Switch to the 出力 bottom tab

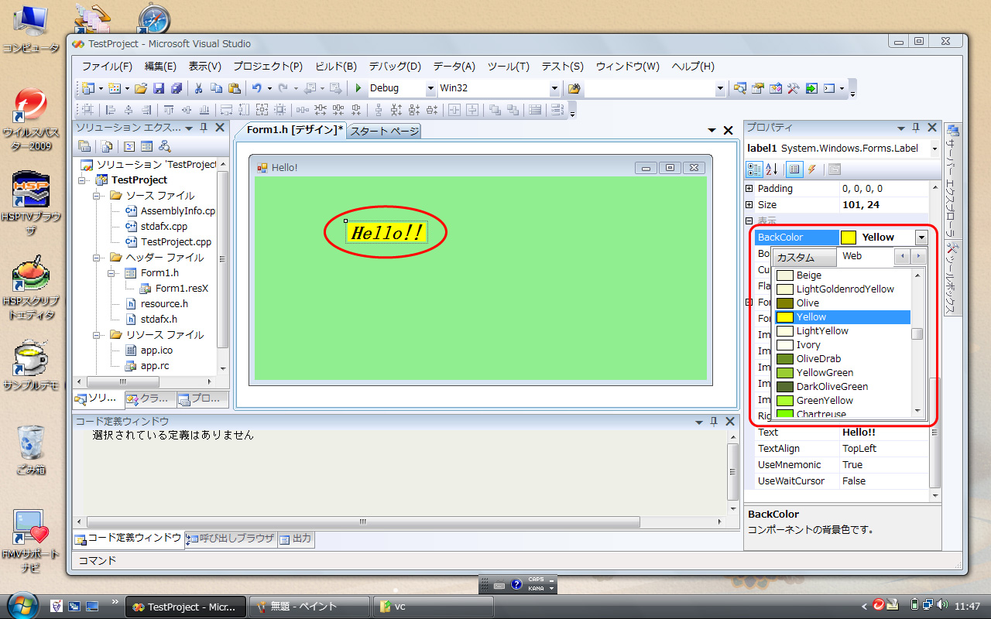pyautogui.click(x=297, y=539)
